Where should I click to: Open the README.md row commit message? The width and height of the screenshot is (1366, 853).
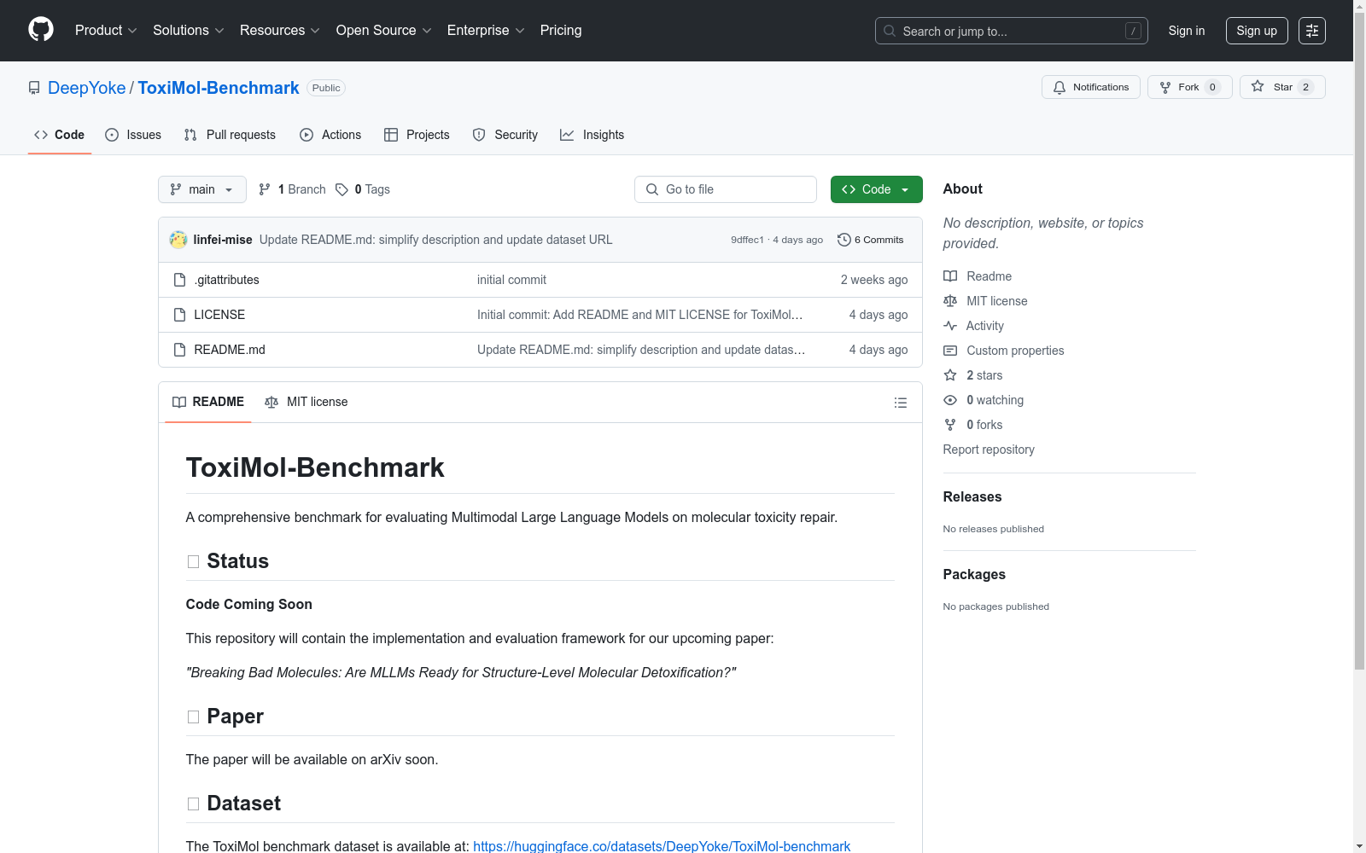[641, 350]
